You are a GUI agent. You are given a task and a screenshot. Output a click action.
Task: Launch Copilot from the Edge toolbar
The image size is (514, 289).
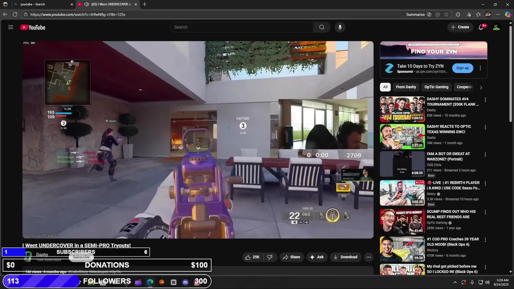[508, 14]
